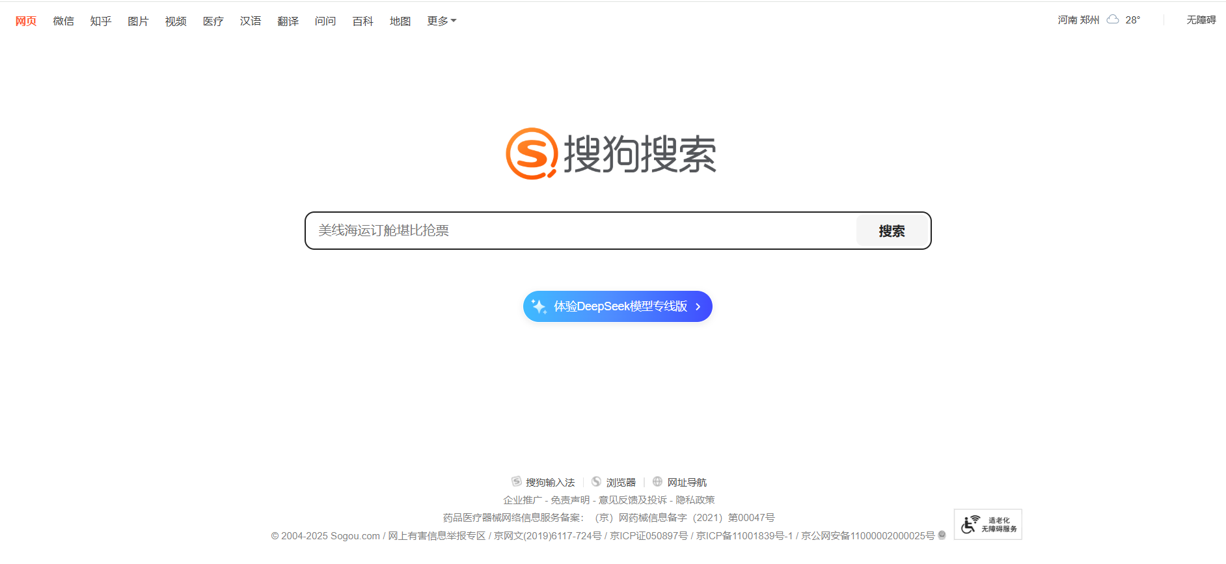
Task: Click the chevron arrow on the DeepSeek button
Action: pos(698,306)
